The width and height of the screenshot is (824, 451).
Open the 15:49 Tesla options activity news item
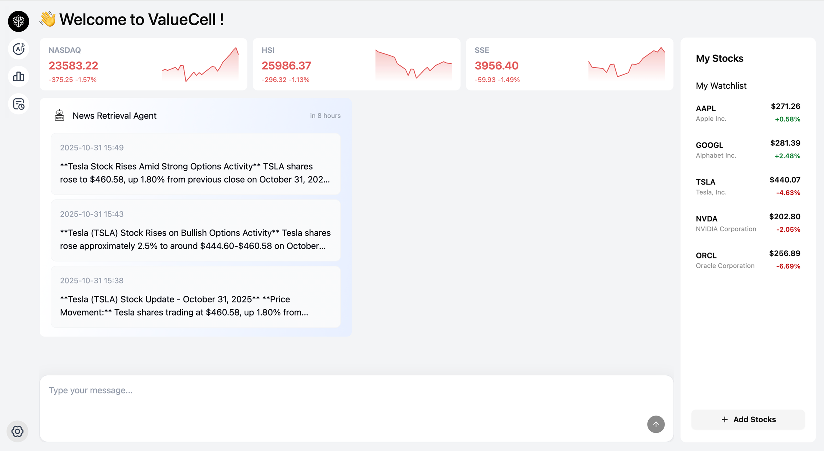click(195, 164)
